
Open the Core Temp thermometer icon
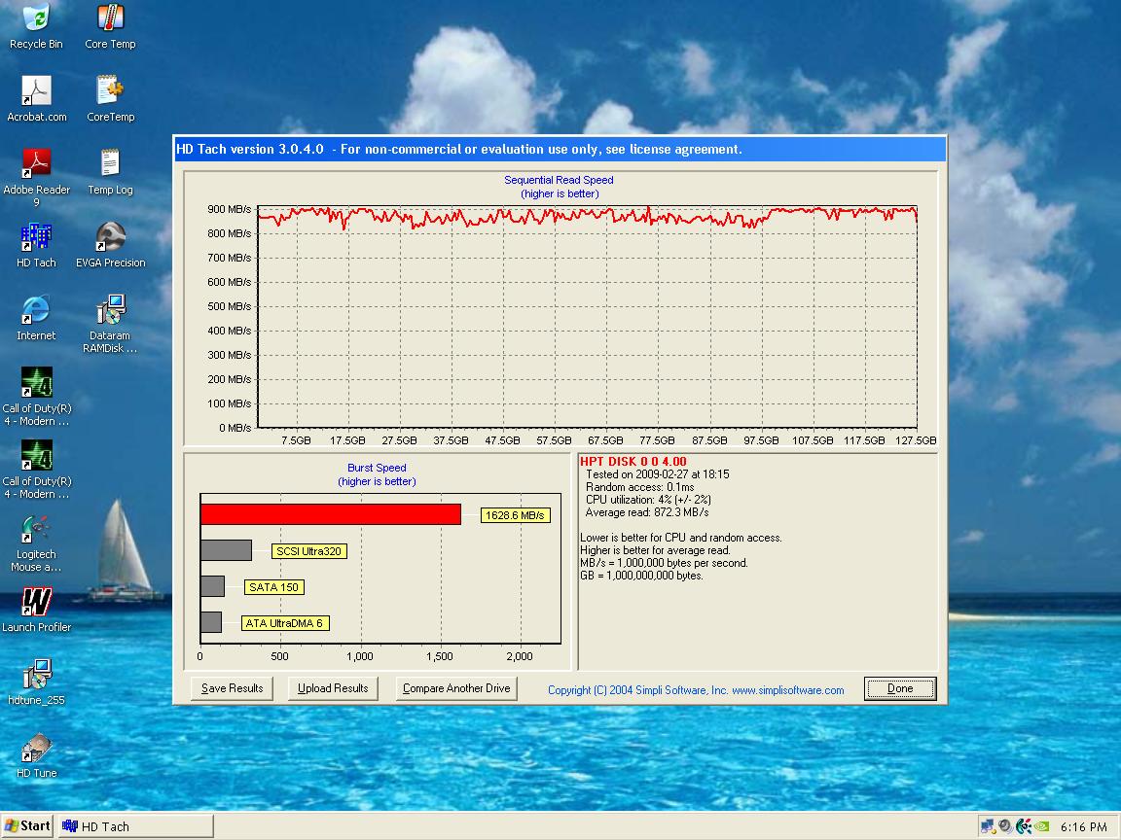click(x=110, y=25)
